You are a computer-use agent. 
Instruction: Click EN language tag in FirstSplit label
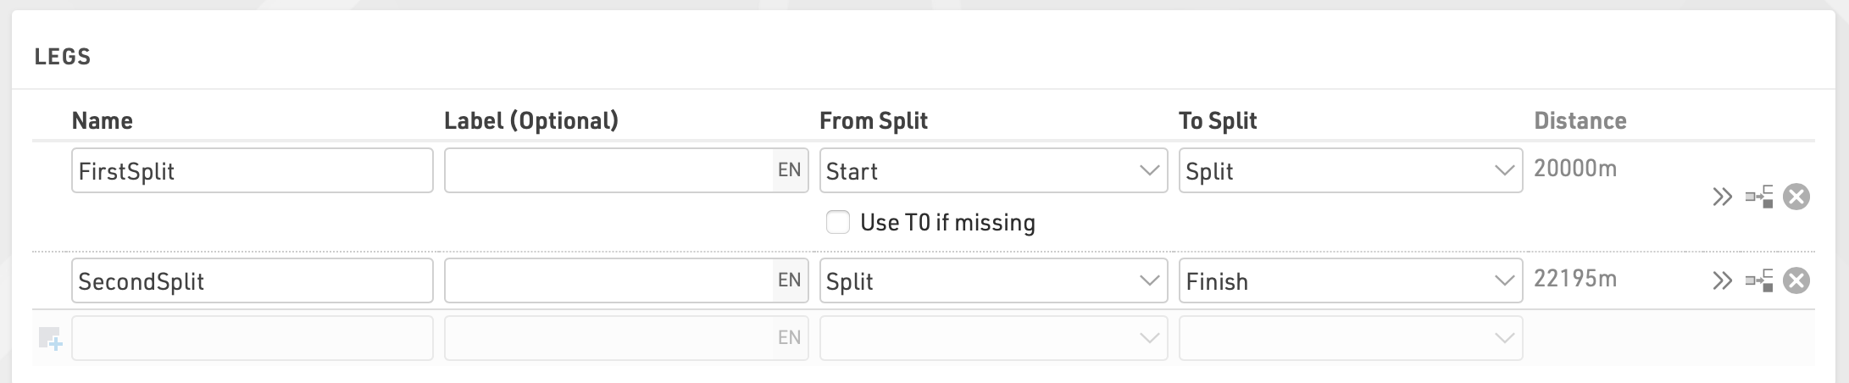click(789, 170)
